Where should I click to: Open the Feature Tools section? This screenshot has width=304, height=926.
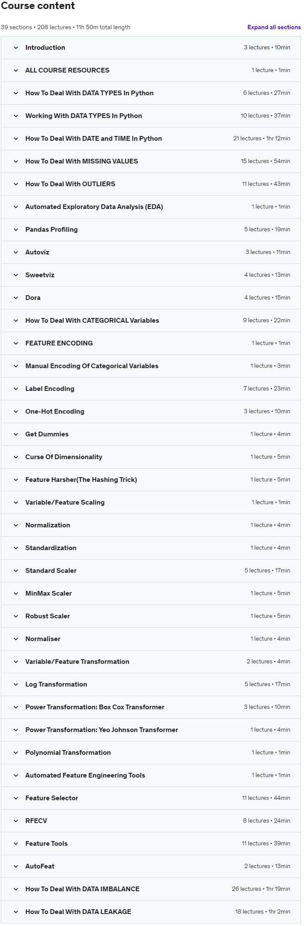point(46,844)
